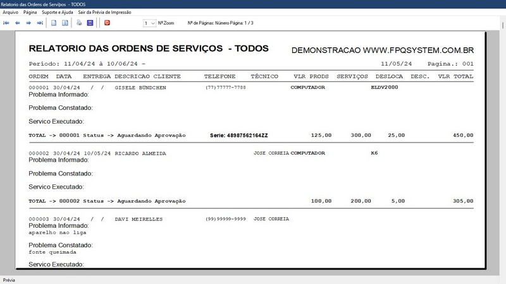Select two-page view icon
The image size is (506, 284).
pos(65,23)
